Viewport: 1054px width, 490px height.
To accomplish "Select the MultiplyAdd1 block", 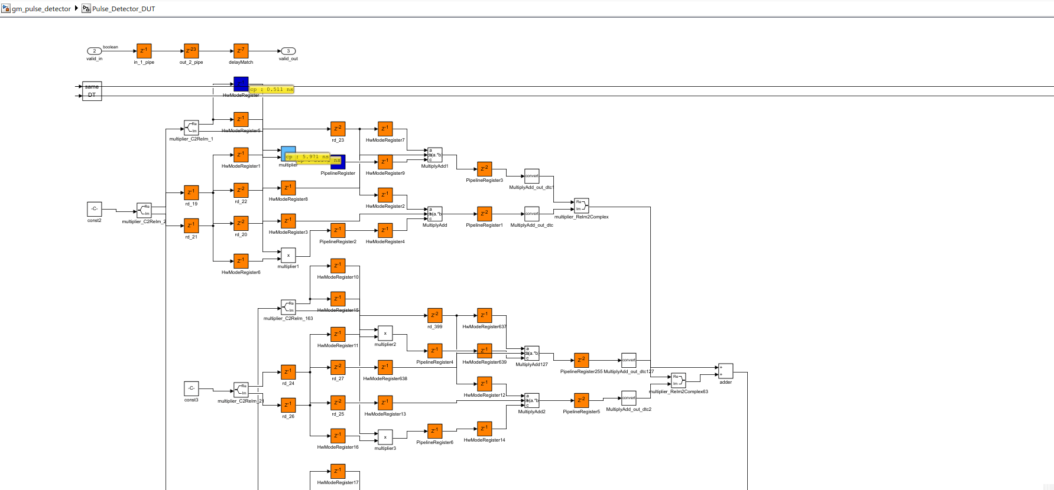I will [435, 155].
